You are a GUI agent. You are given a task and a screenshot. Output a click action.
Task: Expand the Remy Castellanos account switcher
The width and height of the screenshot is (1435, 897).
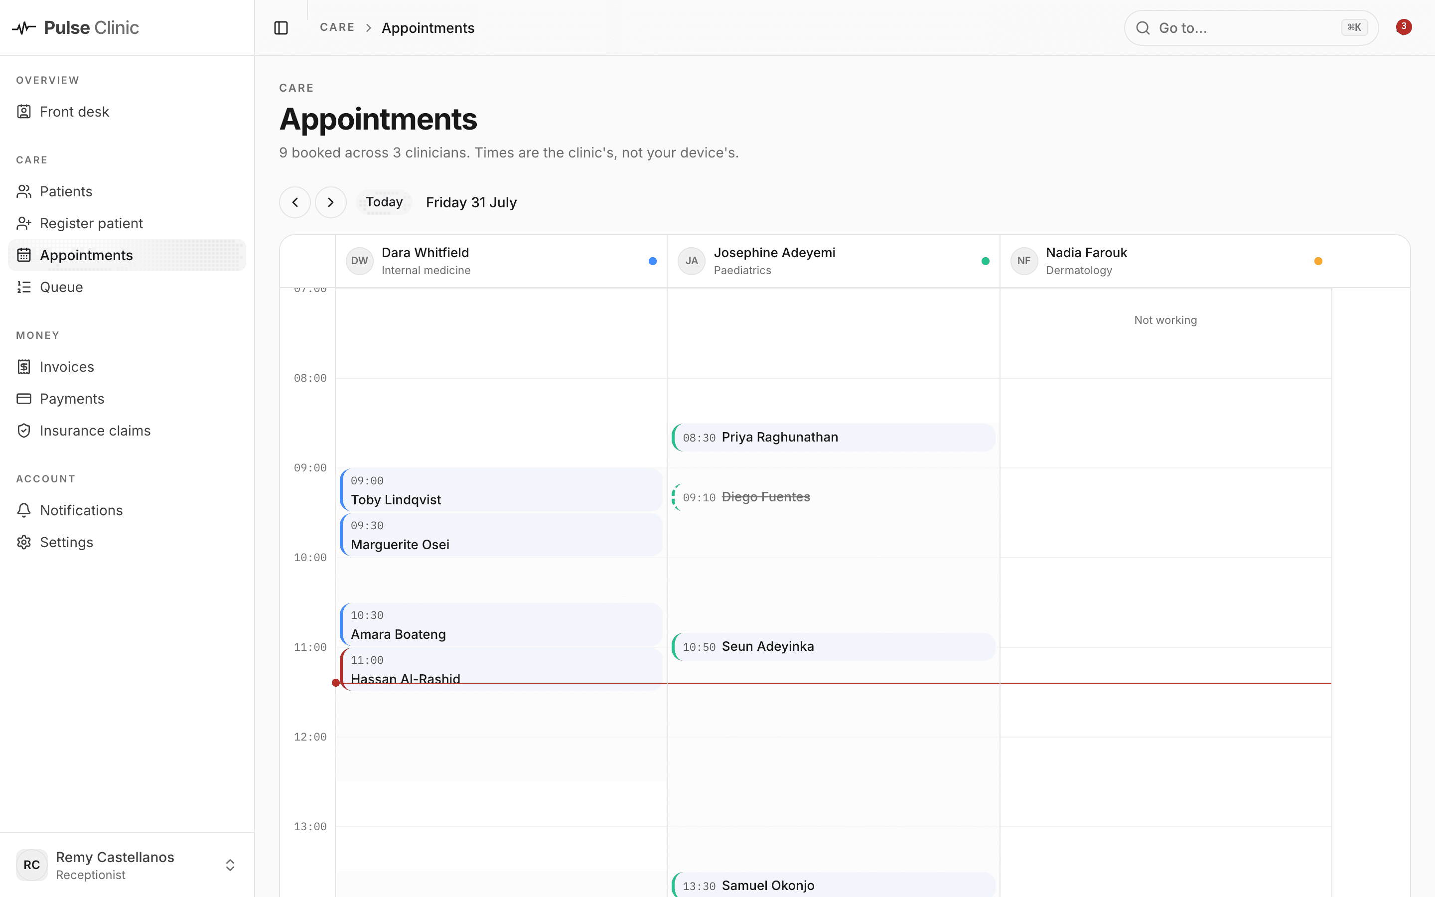pos(230,865)
